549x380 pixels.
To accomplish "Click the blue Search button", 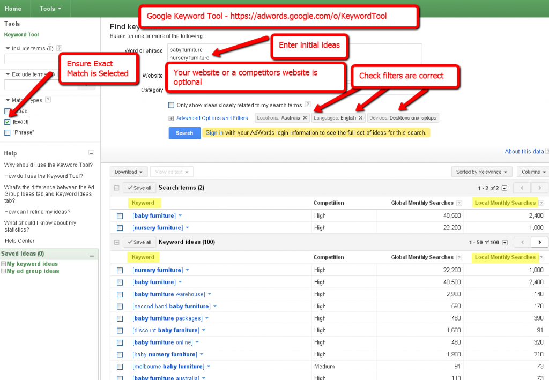I will (x=184, y=133).
